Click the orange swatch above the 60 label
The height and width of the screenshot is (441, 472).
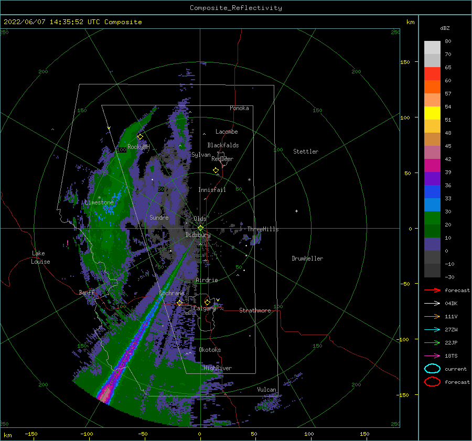coord(432,87)
